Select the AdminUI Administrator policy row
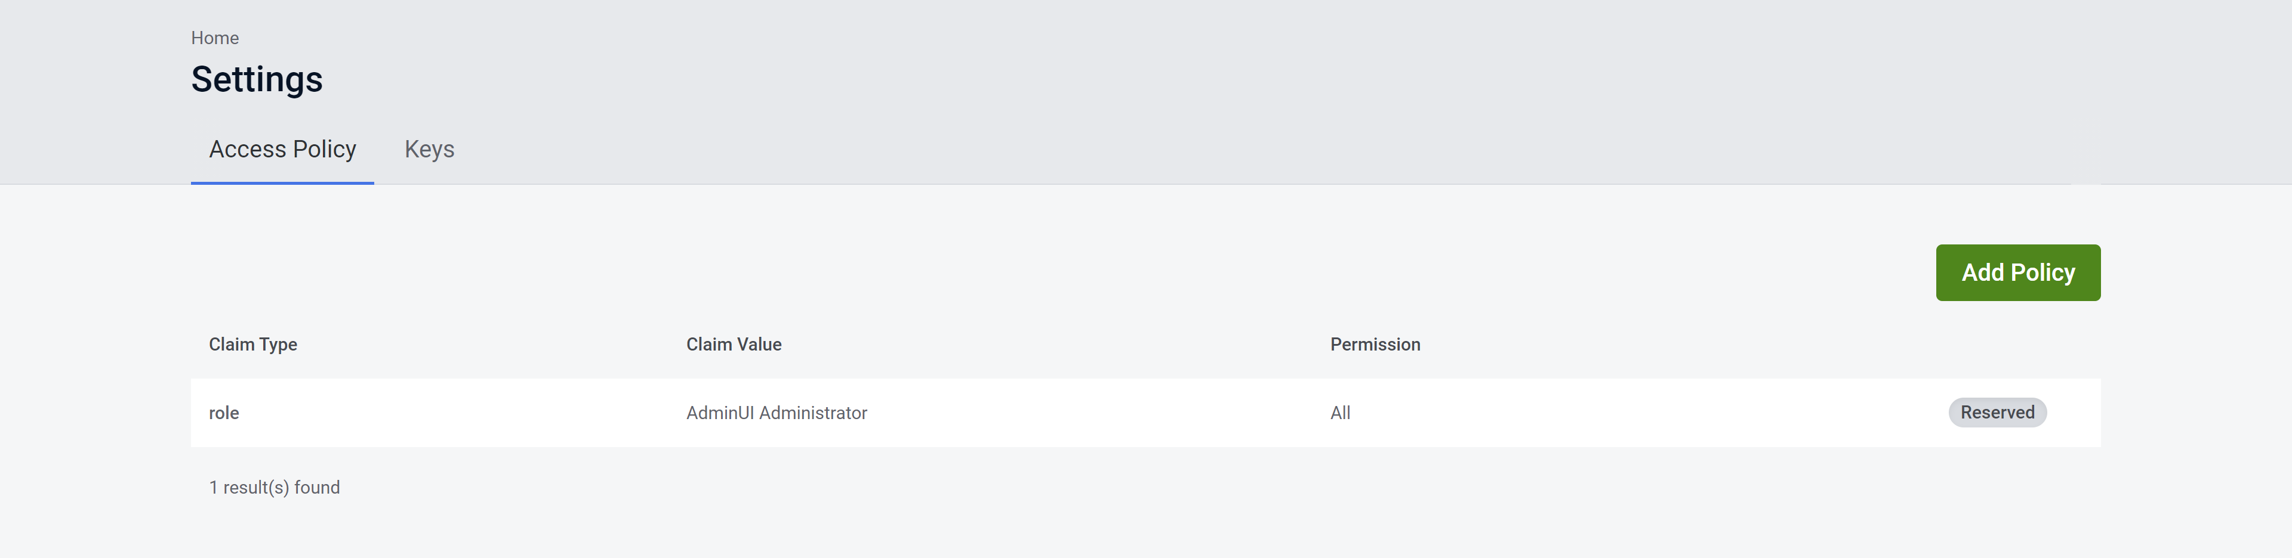The width and height of the screenshot is (2292, 558). coord(1068,413)
